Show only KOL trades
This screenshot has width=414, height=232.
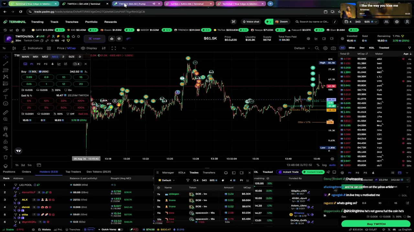tap(372, 48)
